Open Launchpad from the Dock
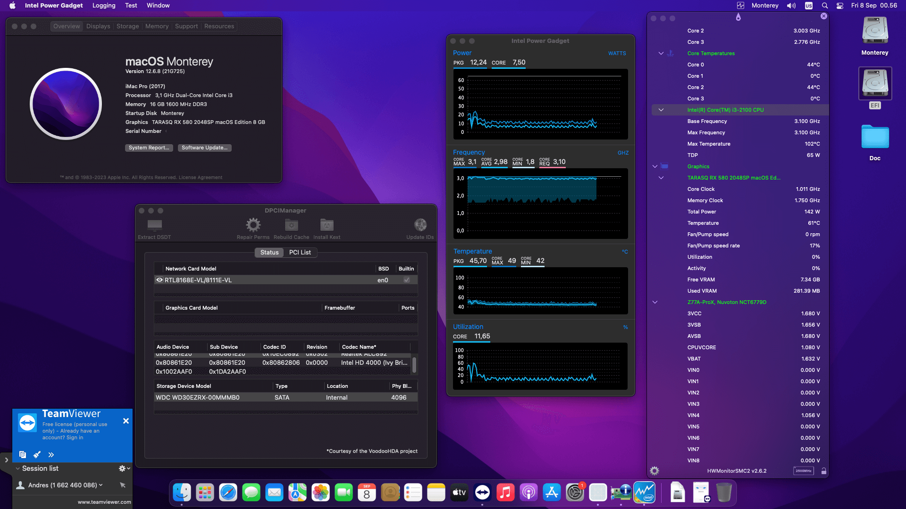Image resolution: width=906 pixels, height=509 pixels. (205, 493)
